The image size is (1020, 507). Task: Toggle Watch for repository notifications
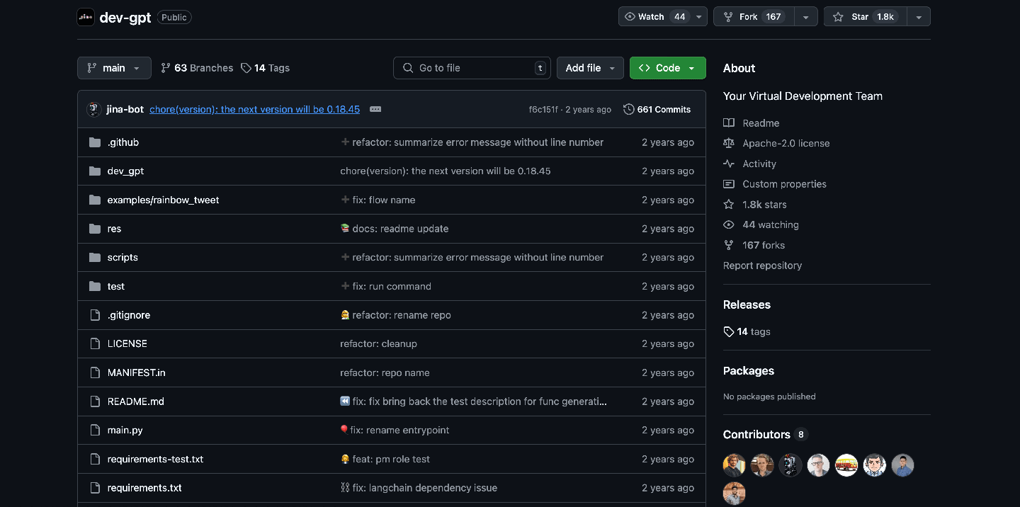click(x=654, y=16)
